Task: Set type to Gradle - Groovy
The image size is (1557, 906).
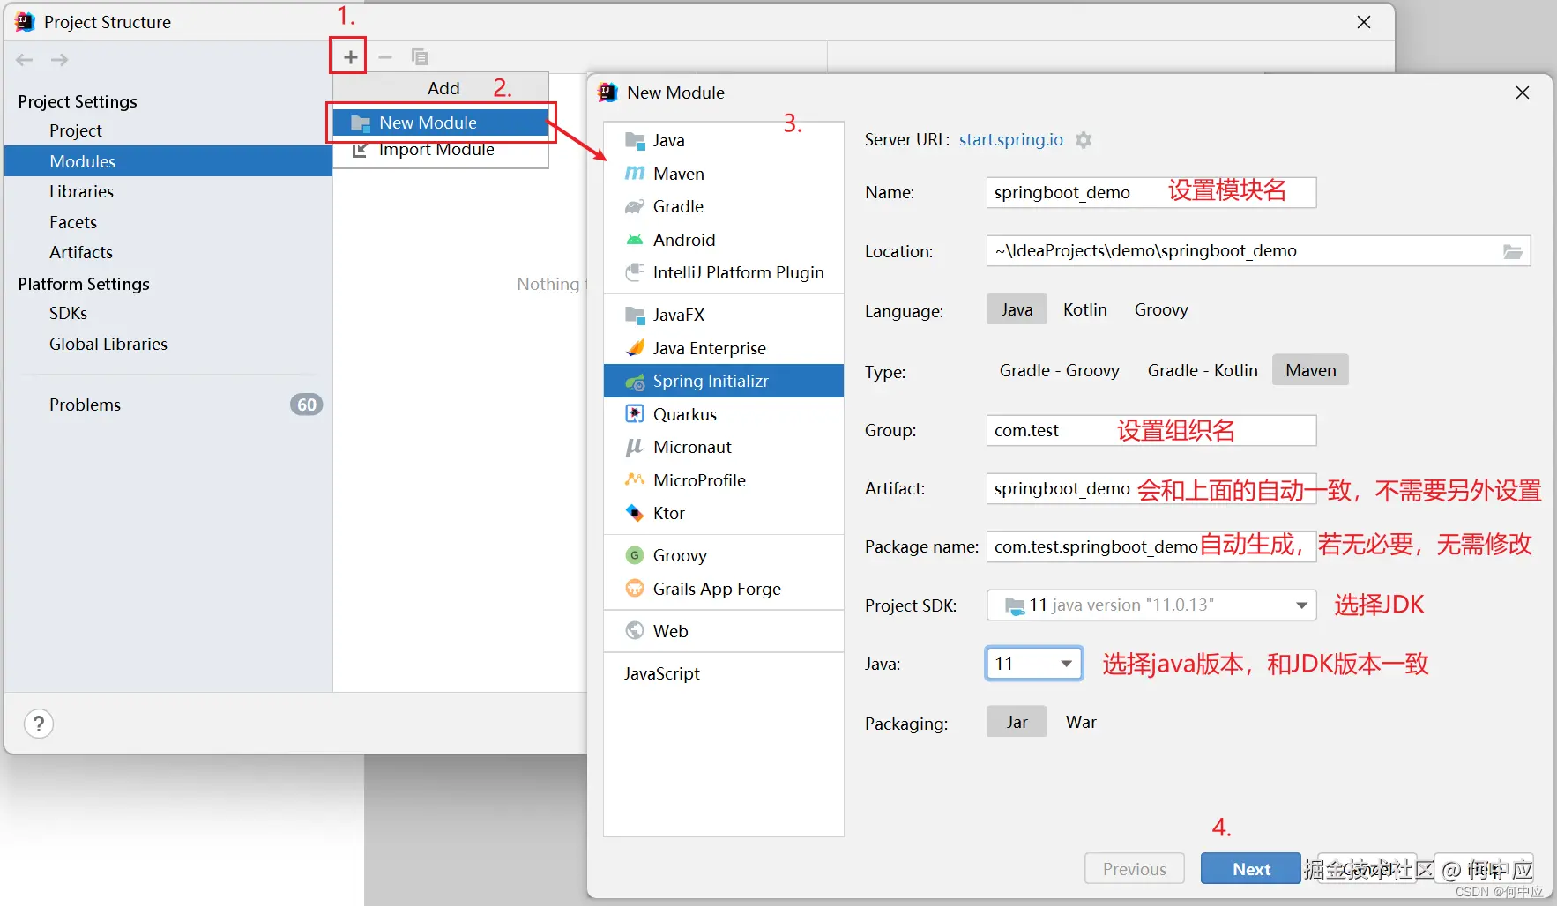Action: pyautogui.click(x=1059, y=370)
